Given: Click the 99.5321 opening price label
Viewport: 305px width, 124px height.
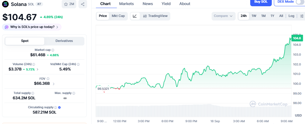Looking at the screenshot, I should 103,89.
